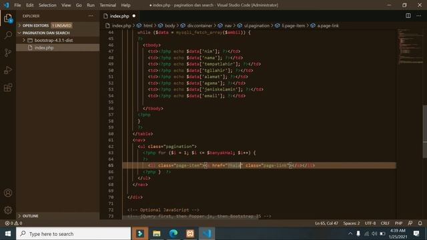Click a.page-link in the breadcrumb
Viewport: 427px width, 240px height.
(328, 25)
